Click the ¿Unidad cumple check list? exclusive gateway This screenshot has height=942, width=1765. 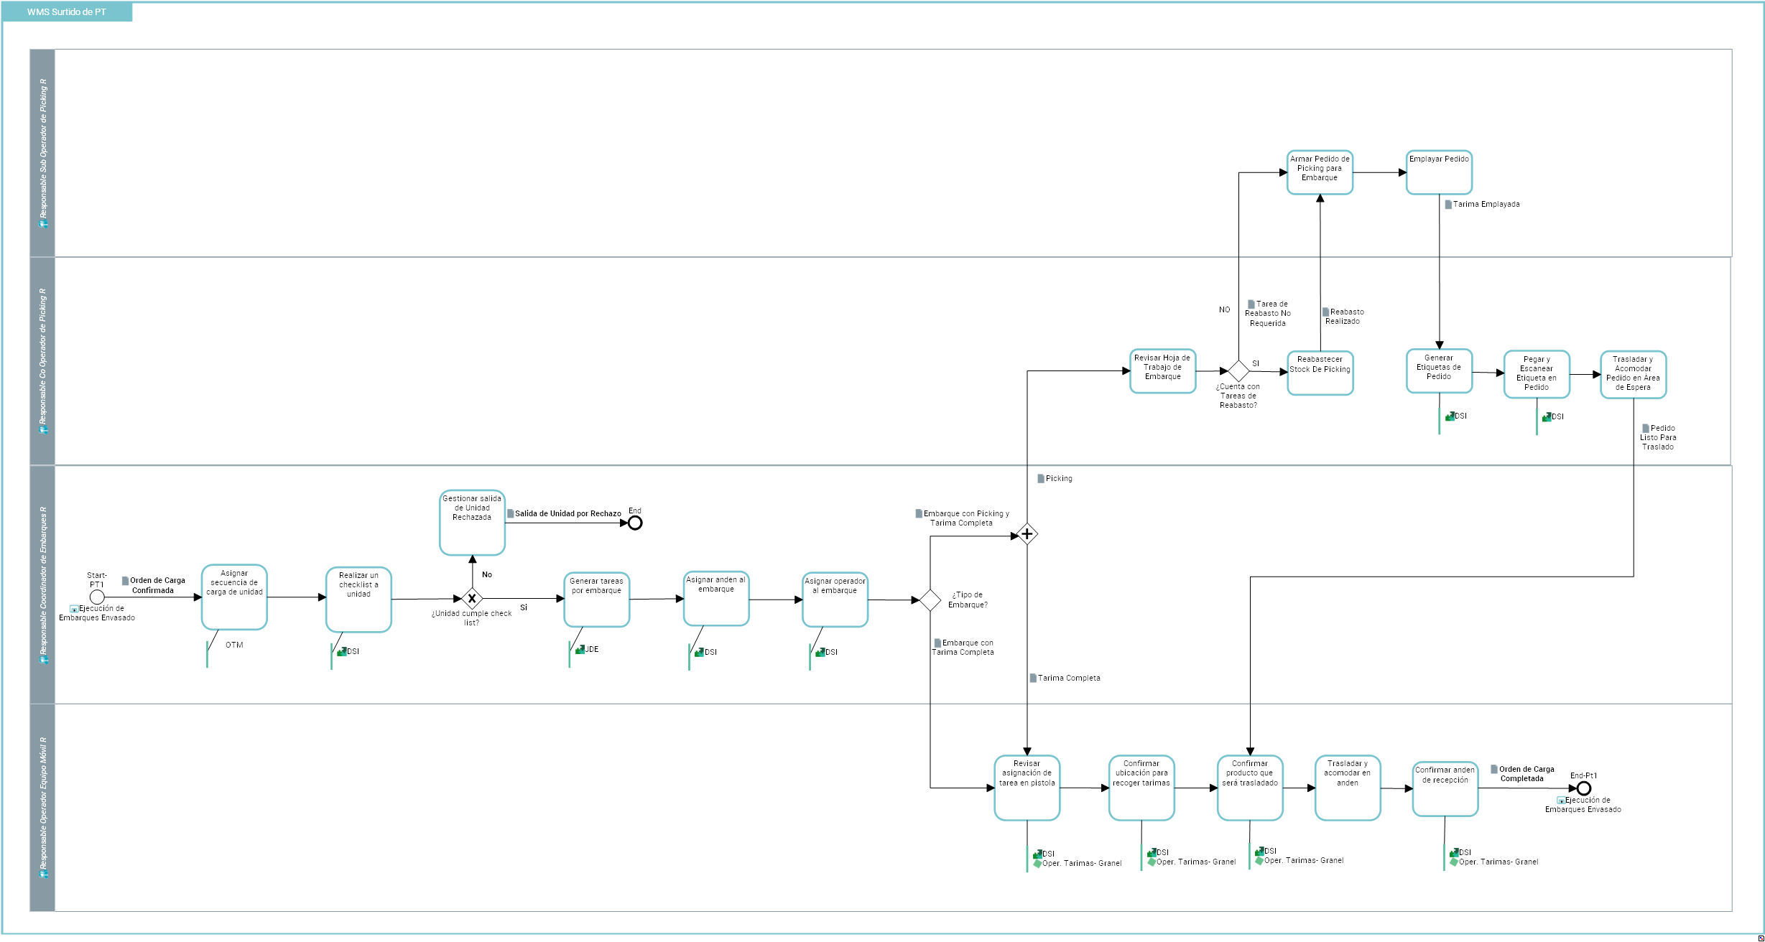coord(472,598)
